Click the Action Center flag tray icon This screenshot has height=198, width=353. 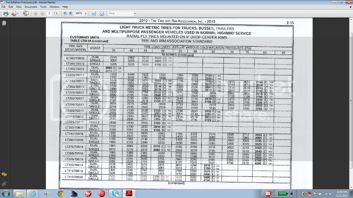pos(315,194)
